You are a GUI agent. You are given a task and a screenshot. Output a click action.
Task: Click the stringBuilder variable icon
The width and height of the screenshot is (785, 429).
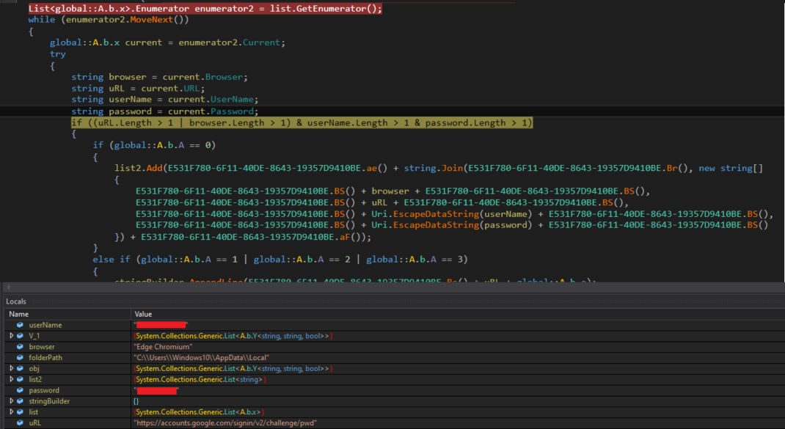(20, 402)
